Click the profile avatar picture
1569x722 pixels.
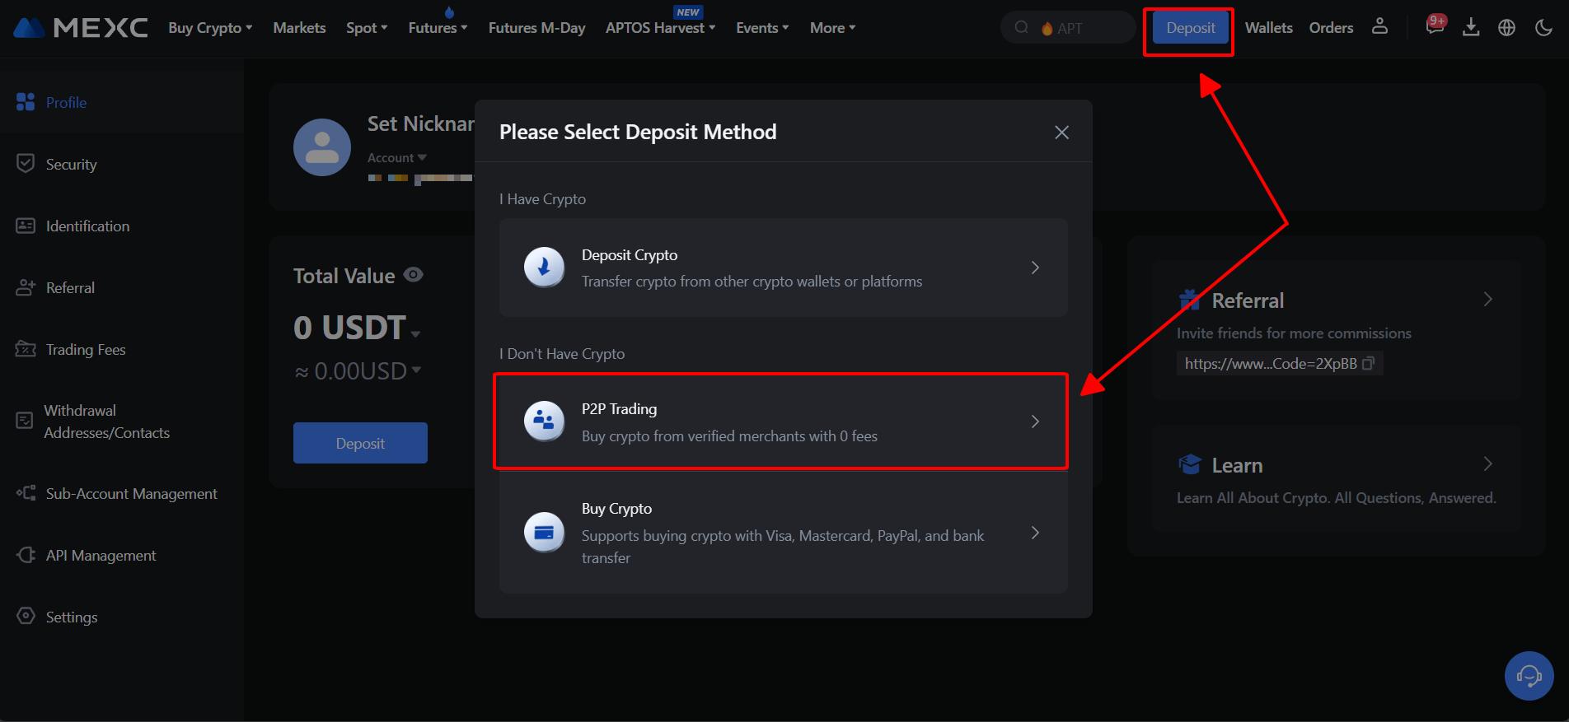(322, 147)
